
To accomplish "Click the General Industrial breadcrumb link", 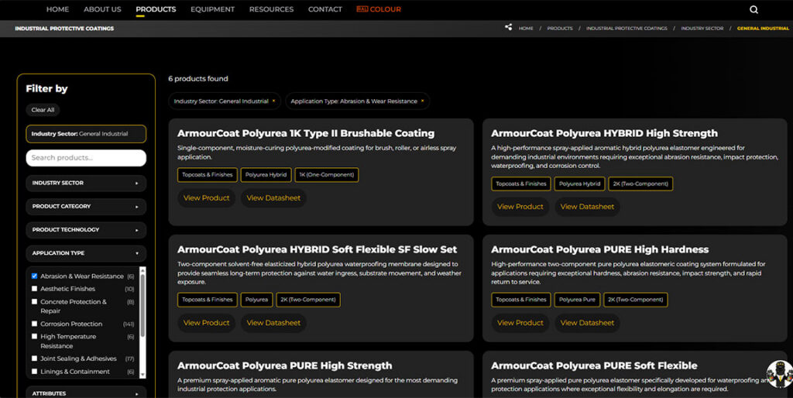I will pos(763,29).
